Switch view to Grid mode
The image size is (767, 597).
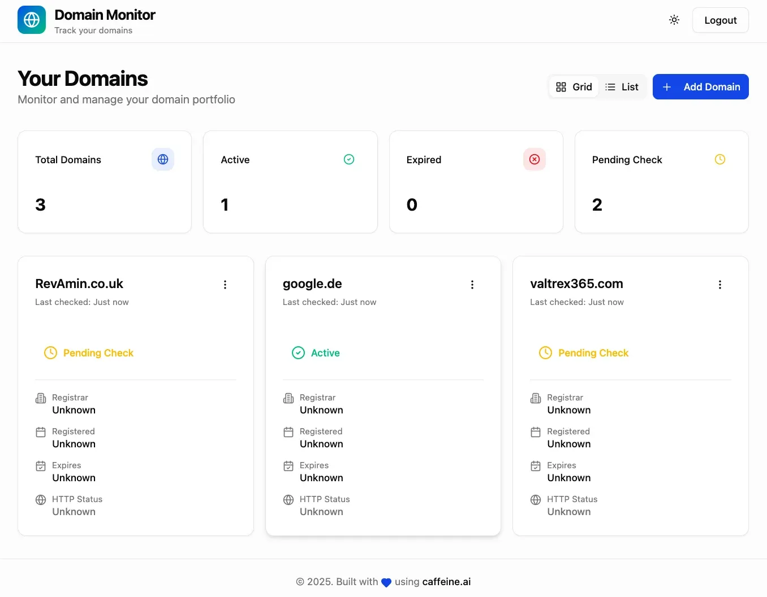click(574, 86)
